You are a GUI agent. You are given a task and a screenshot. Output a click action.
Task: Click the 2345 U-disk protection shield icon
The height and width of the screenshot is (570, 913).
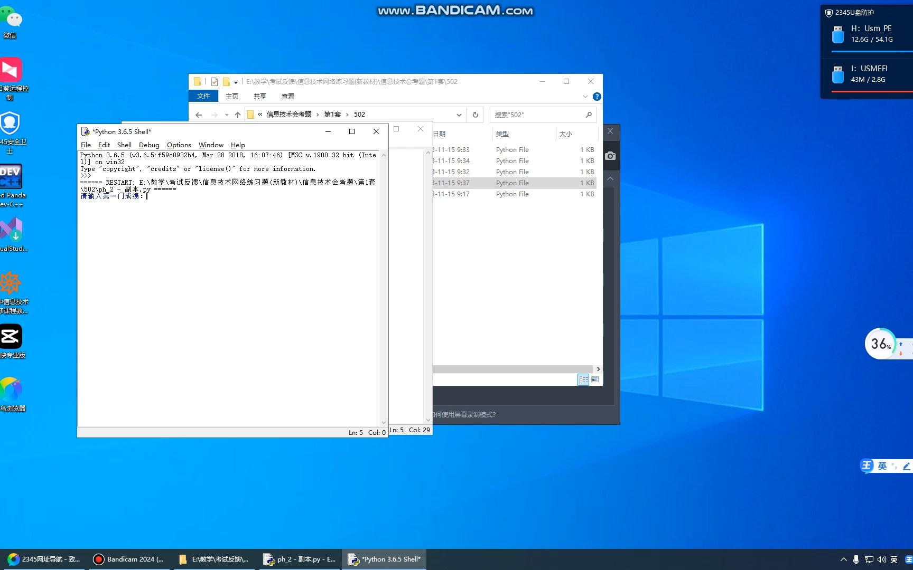[829, 13]
